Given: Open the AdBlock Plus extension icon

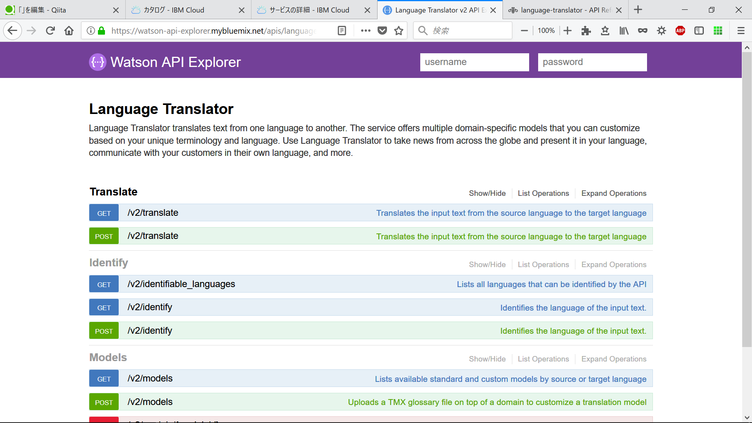Looking at the screenshot, I should click(680, 30).
